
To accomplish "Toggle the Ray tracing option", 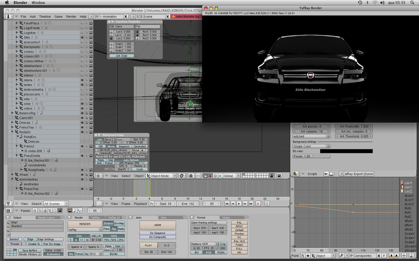I will click(x=114, y=229).
